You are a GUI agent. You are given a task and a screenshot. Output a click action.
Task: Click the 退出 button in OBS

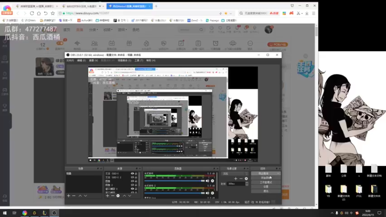pyautogui.click(x=266, y=191)
